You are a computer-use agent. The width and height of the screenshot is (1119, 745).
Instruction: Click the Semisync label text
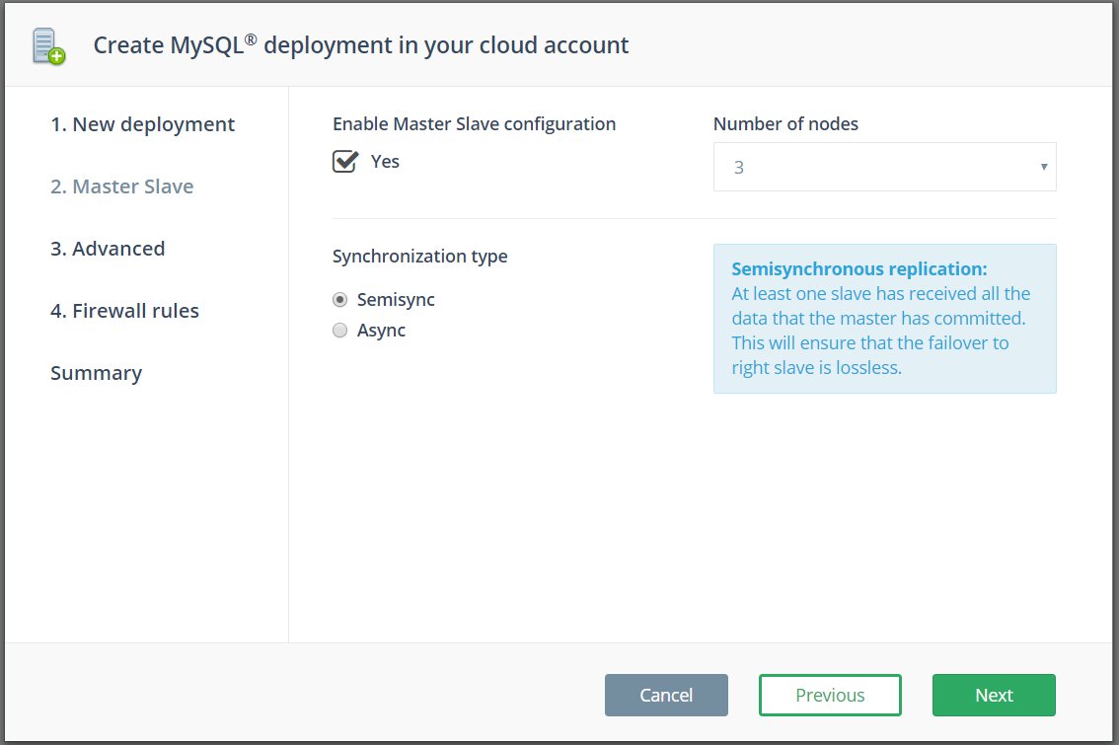click(396, 300)
